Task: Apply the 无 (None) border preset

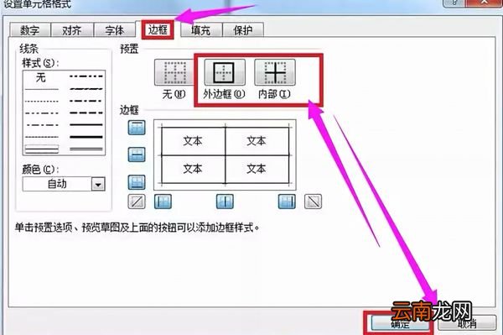Action: (x=174, y=72)
